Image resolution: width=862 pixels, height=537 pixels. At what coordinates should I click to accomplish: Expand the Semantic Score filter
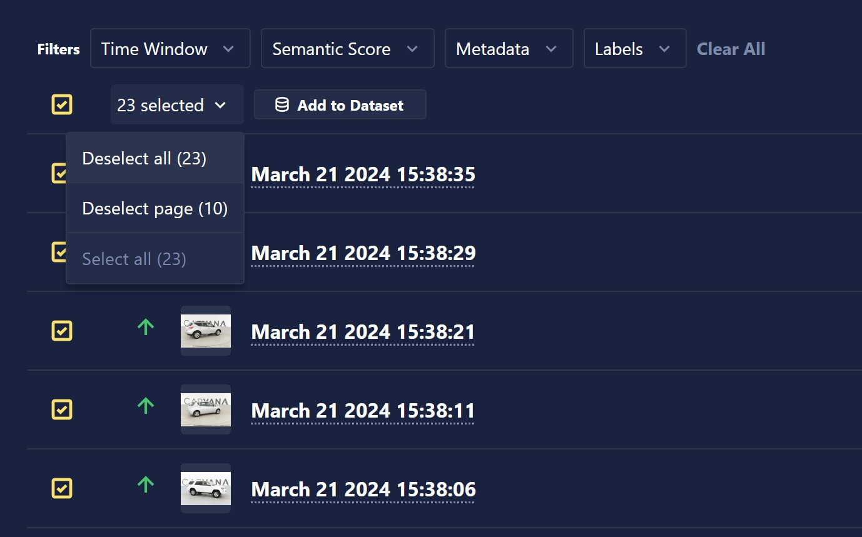(347, 48)
